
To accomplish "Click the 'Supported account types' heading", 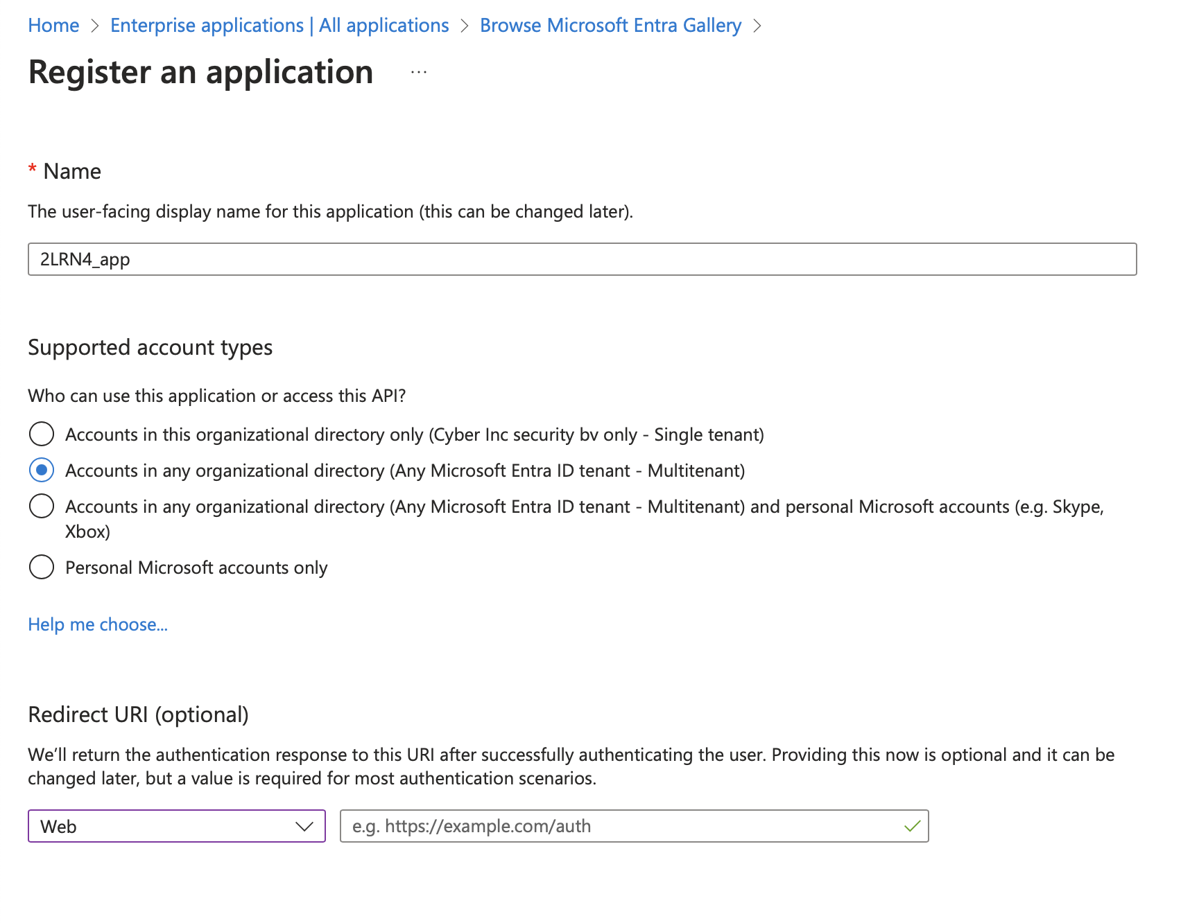I will click(150, 347).
